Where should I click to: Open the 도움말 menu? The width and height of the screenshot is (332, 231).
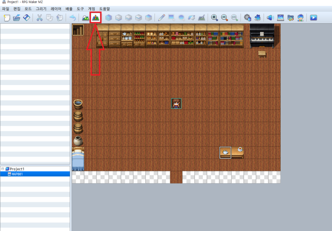click(105, 9)
